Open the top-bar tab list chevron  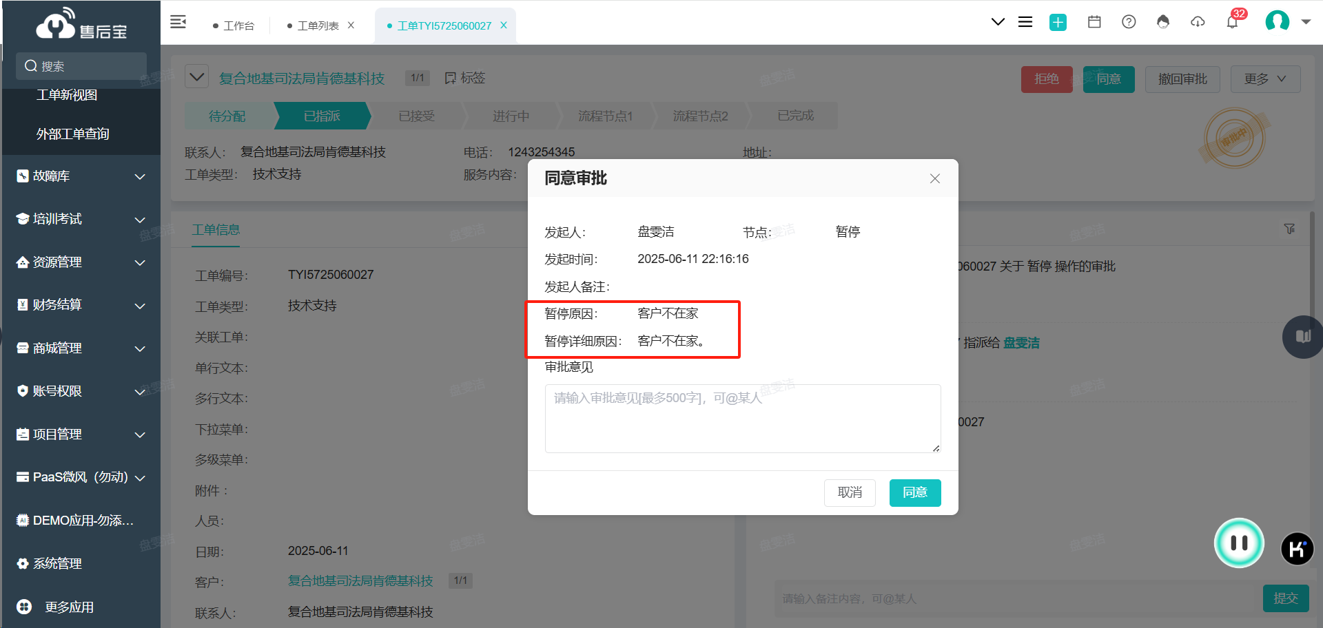pyautogui.click(x=997, y=22)
